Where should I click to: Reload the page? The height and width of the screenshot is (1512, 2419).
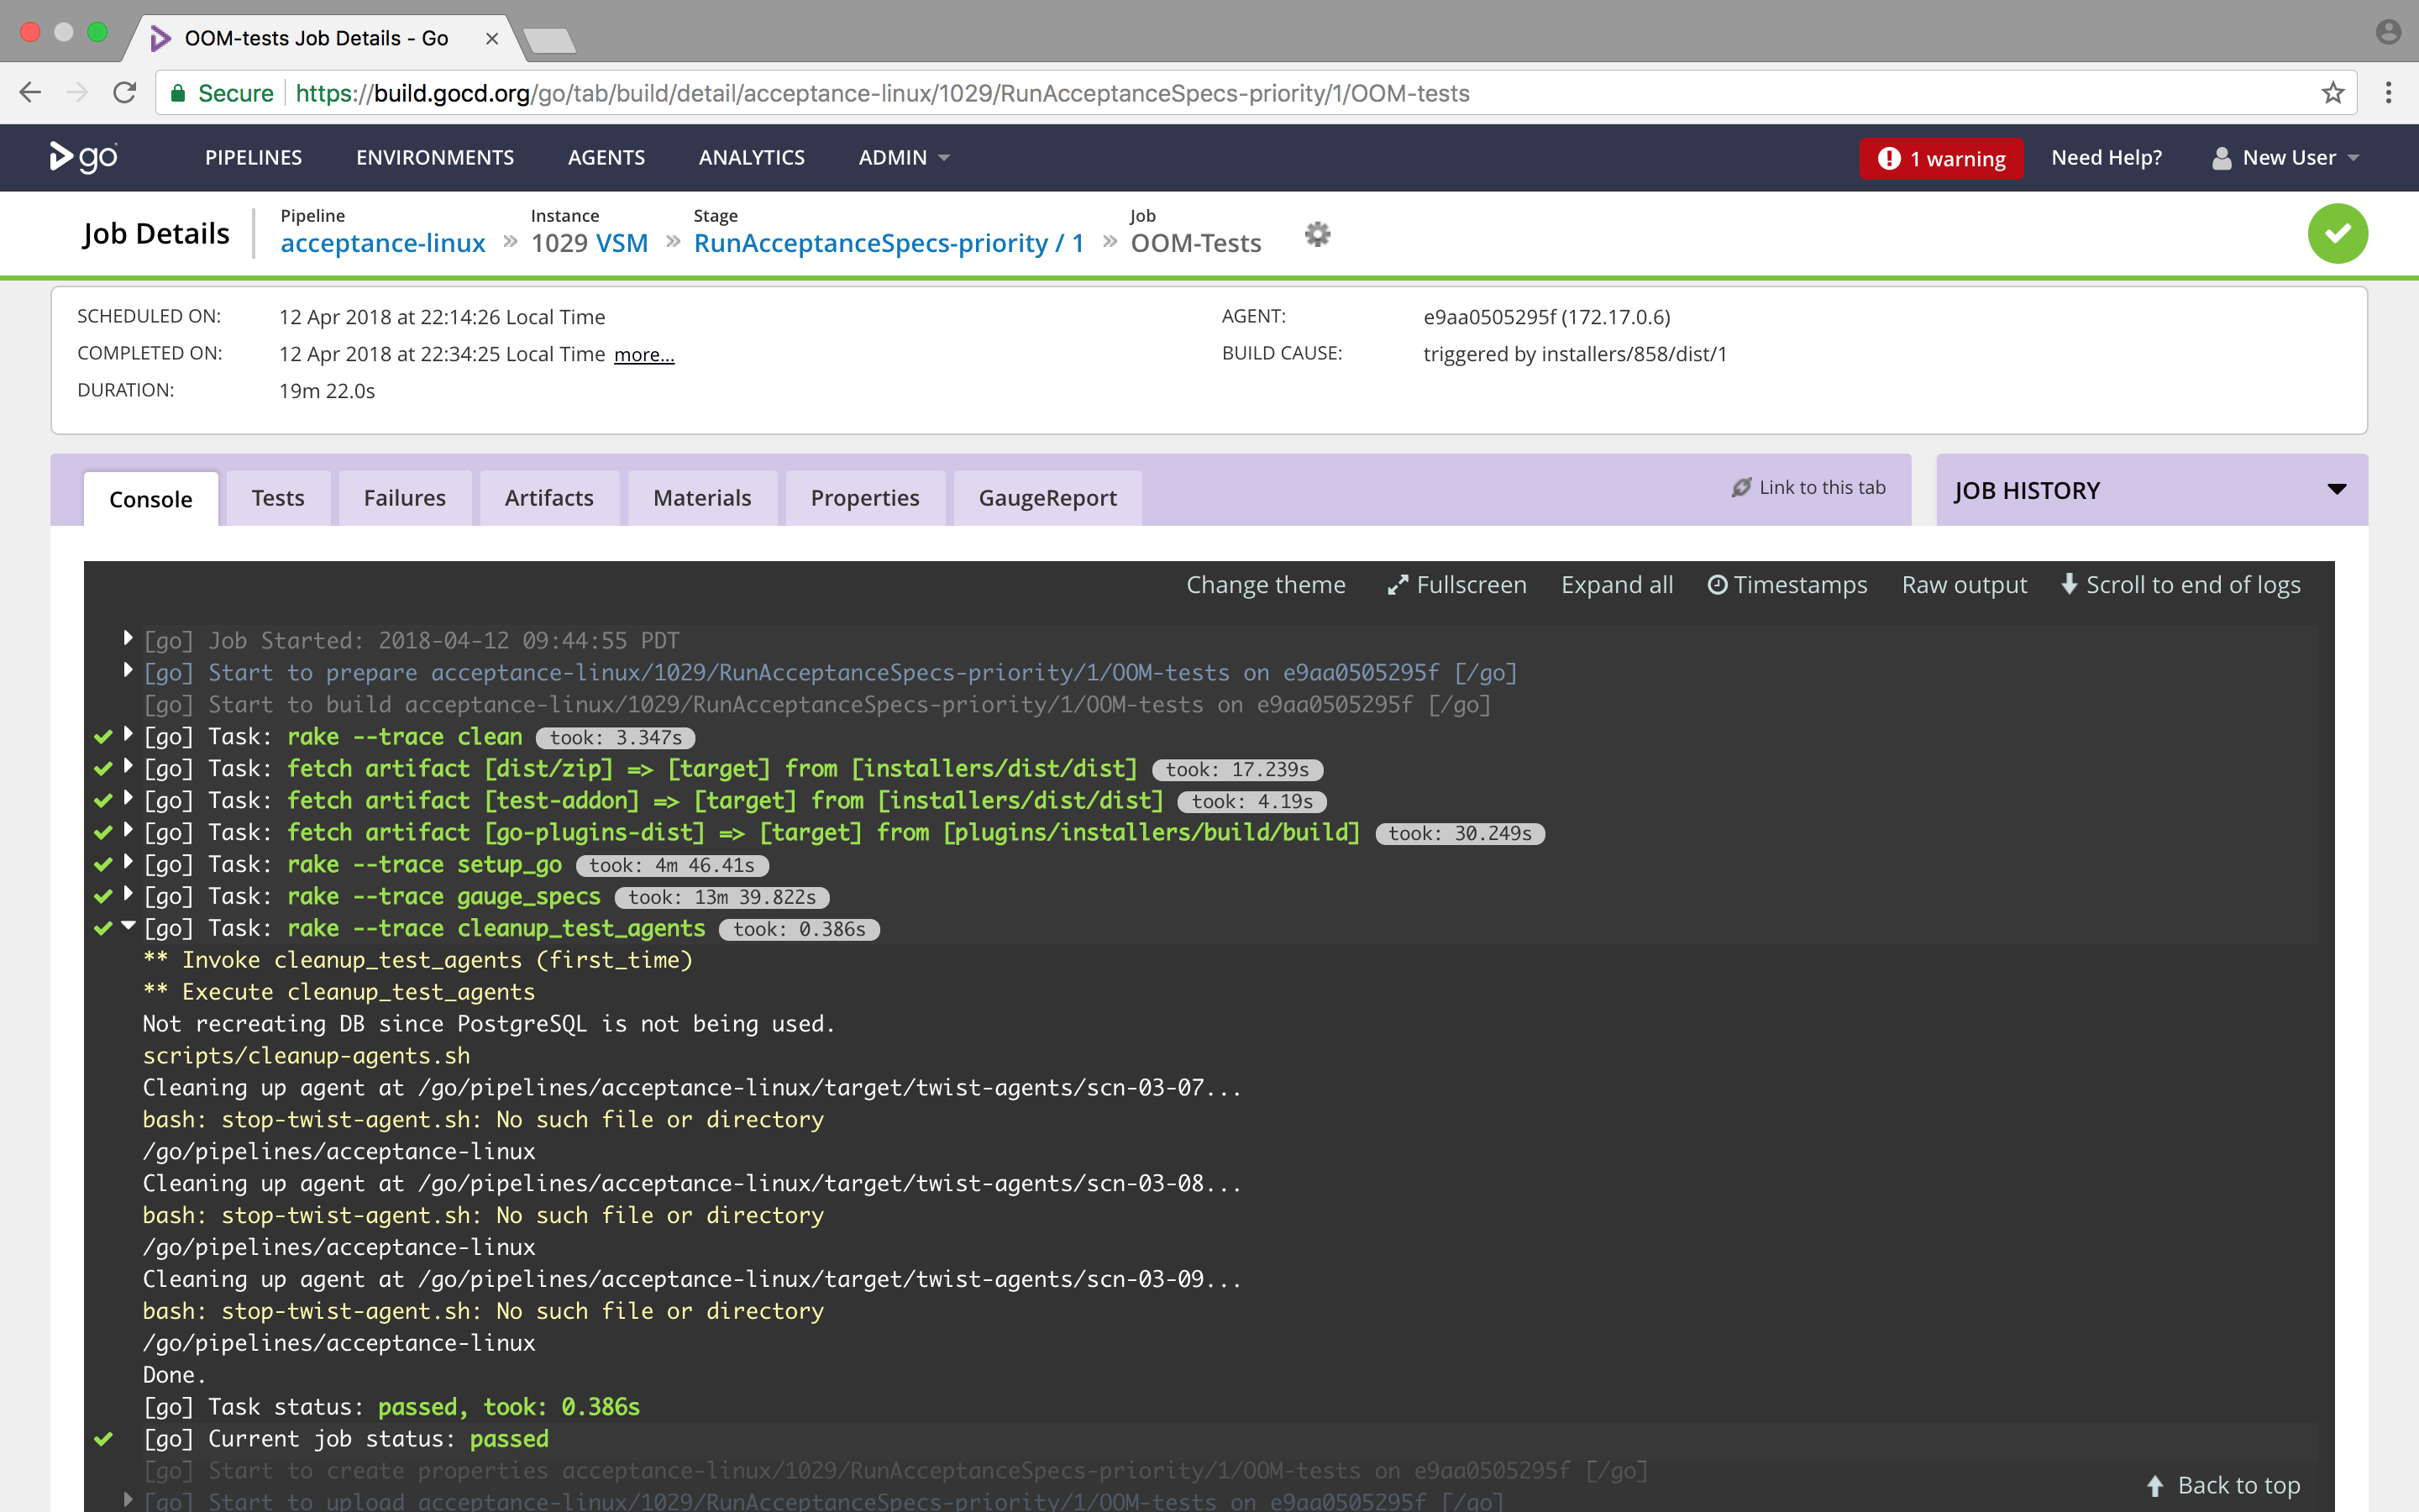coord(125,93)
